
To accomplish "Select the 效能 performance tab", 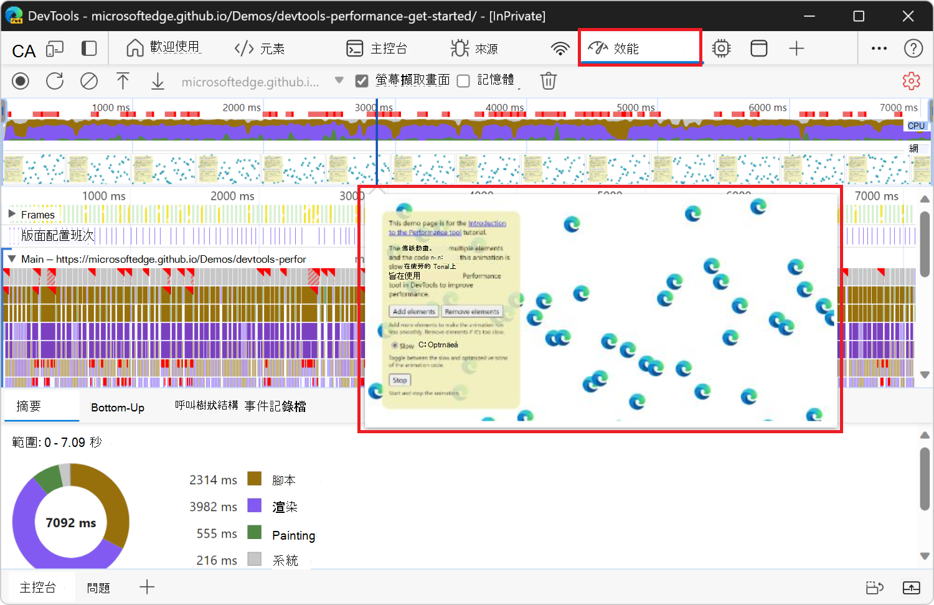I will (x=640, y=48).
